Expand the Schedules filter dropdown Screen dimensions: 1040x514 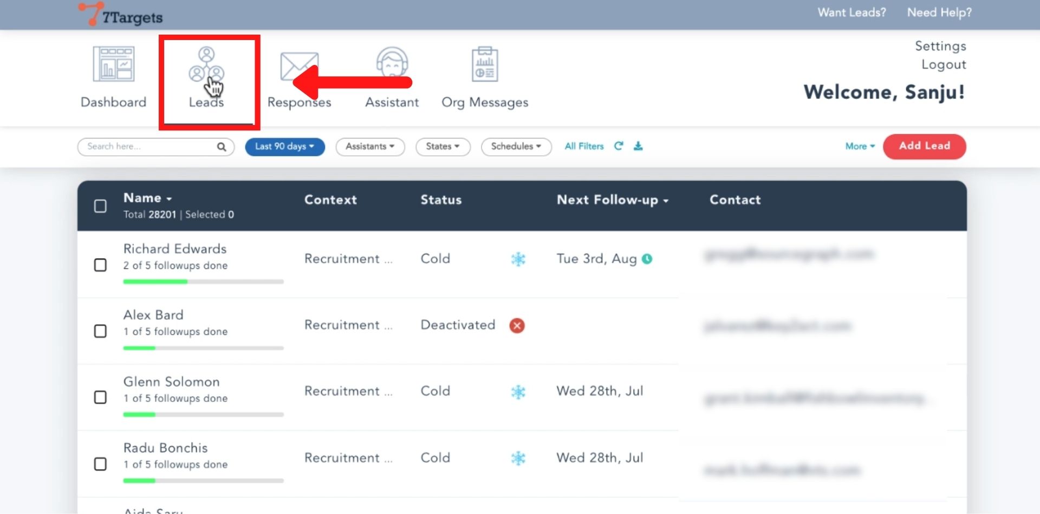(x=516, y=147)
